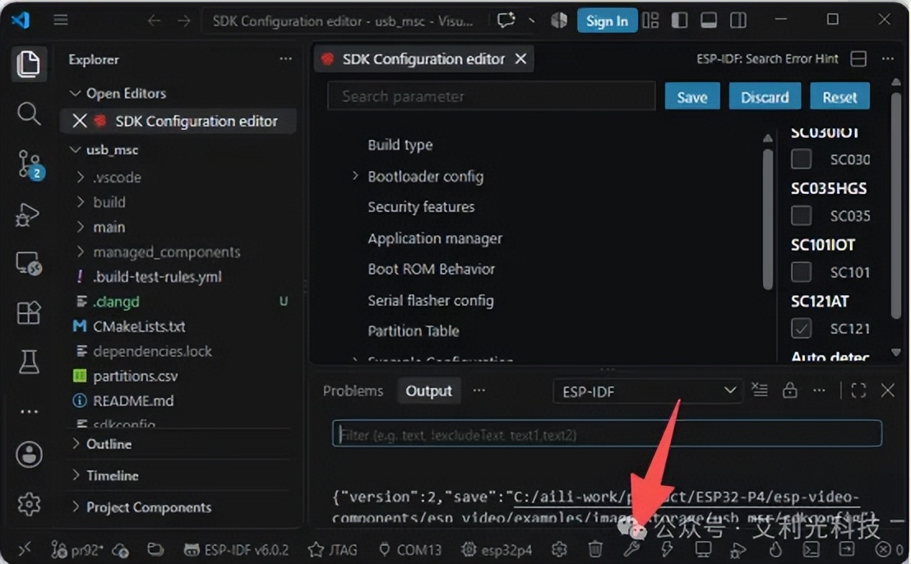
Task: Open the Source Control view
Action: click(29, 164)
